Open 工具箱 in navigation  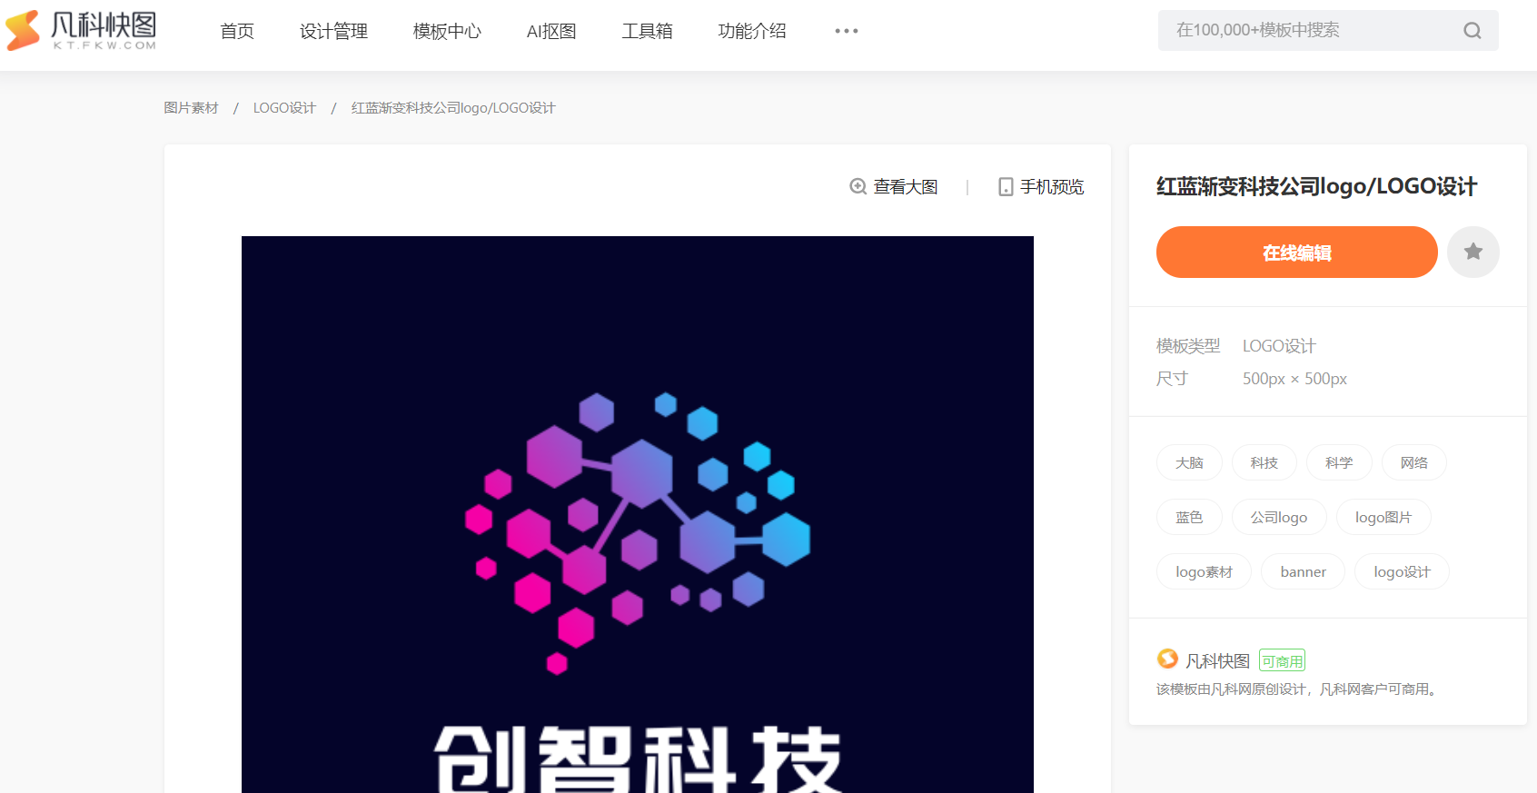click(x=647, y=31)
